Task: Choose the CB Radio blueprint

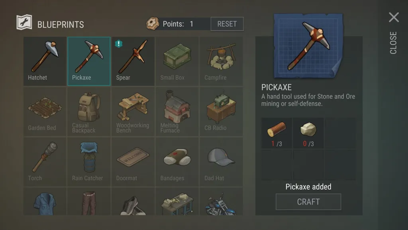Action: 221,112
